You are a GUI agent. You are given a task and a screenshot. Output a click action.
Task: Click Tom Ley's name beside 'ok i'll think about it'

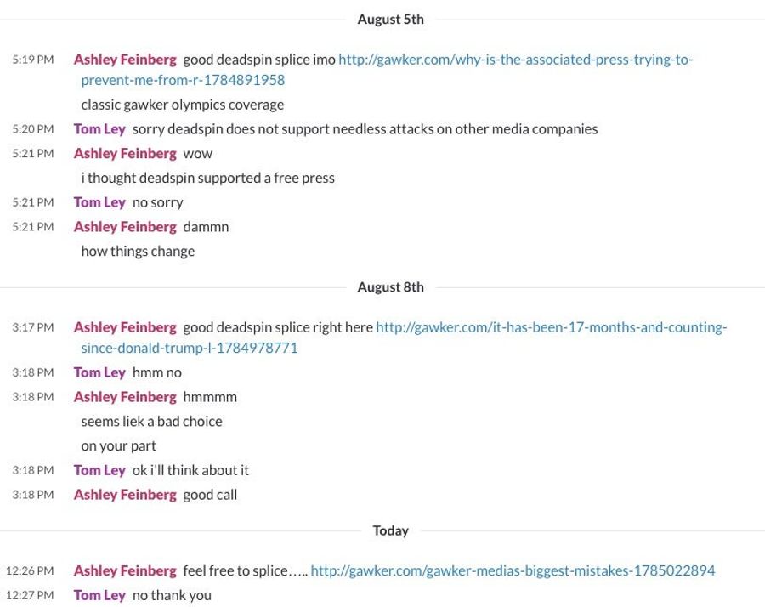point(99,470)
